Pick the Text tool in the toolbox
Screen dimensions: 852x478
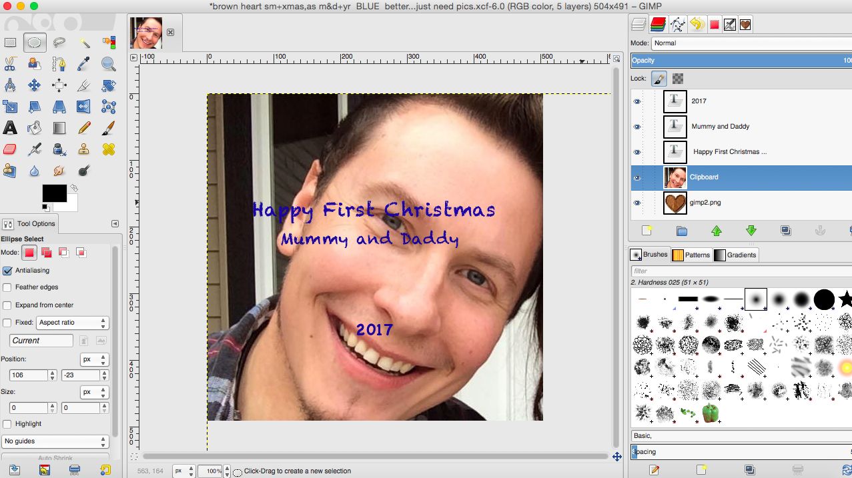10,127
